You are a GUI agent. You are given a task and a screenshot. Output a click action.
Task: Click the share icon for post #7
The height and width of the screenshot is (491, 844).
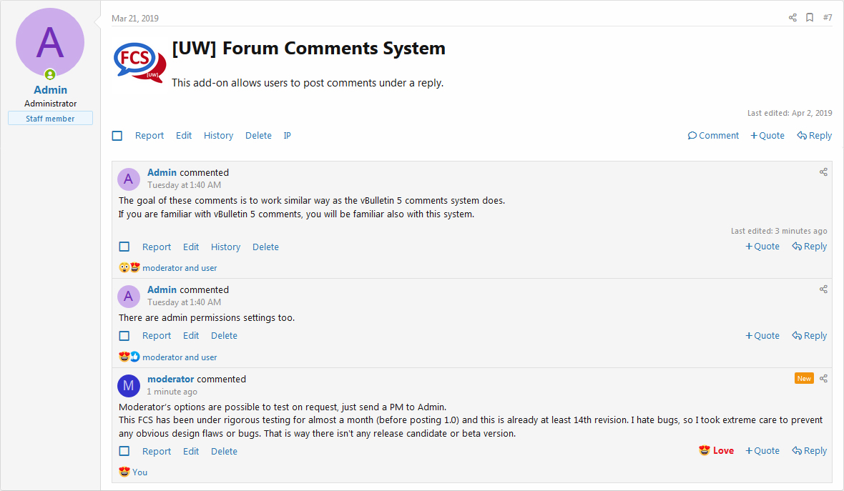(793, 18)
